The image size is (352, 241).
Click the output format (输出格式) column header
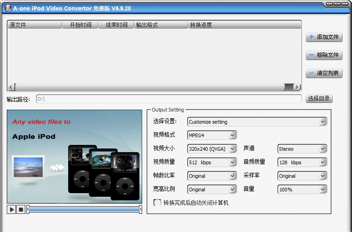pyautogui.click(x=161, y=25)
